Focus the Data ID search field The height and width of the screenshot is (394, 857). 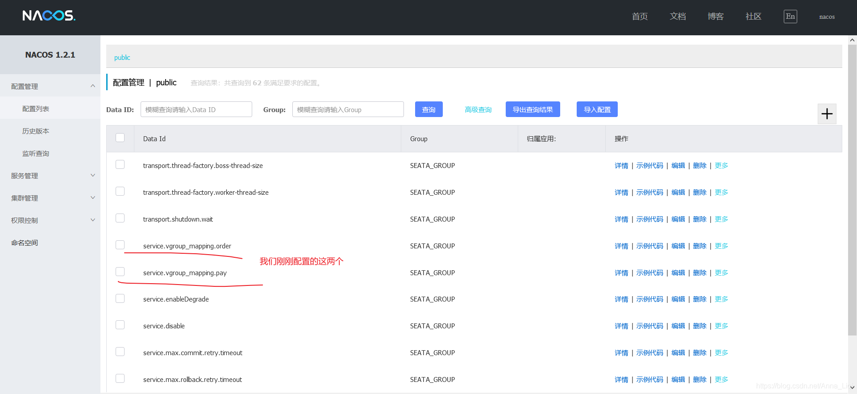point(196,109)
